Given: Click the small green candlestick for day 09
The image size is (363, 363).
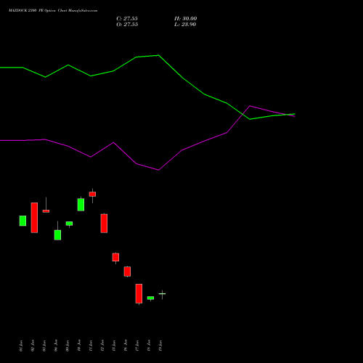Looking at the screenshot, I should [69, 224].
